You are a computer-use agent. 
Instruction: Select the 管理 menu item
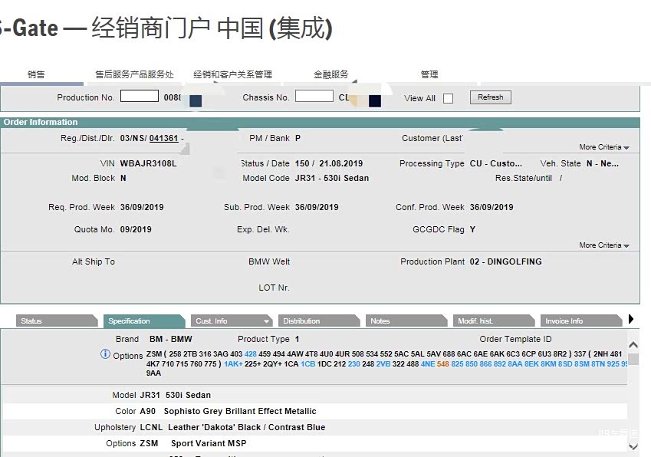[x=429, y=74]
